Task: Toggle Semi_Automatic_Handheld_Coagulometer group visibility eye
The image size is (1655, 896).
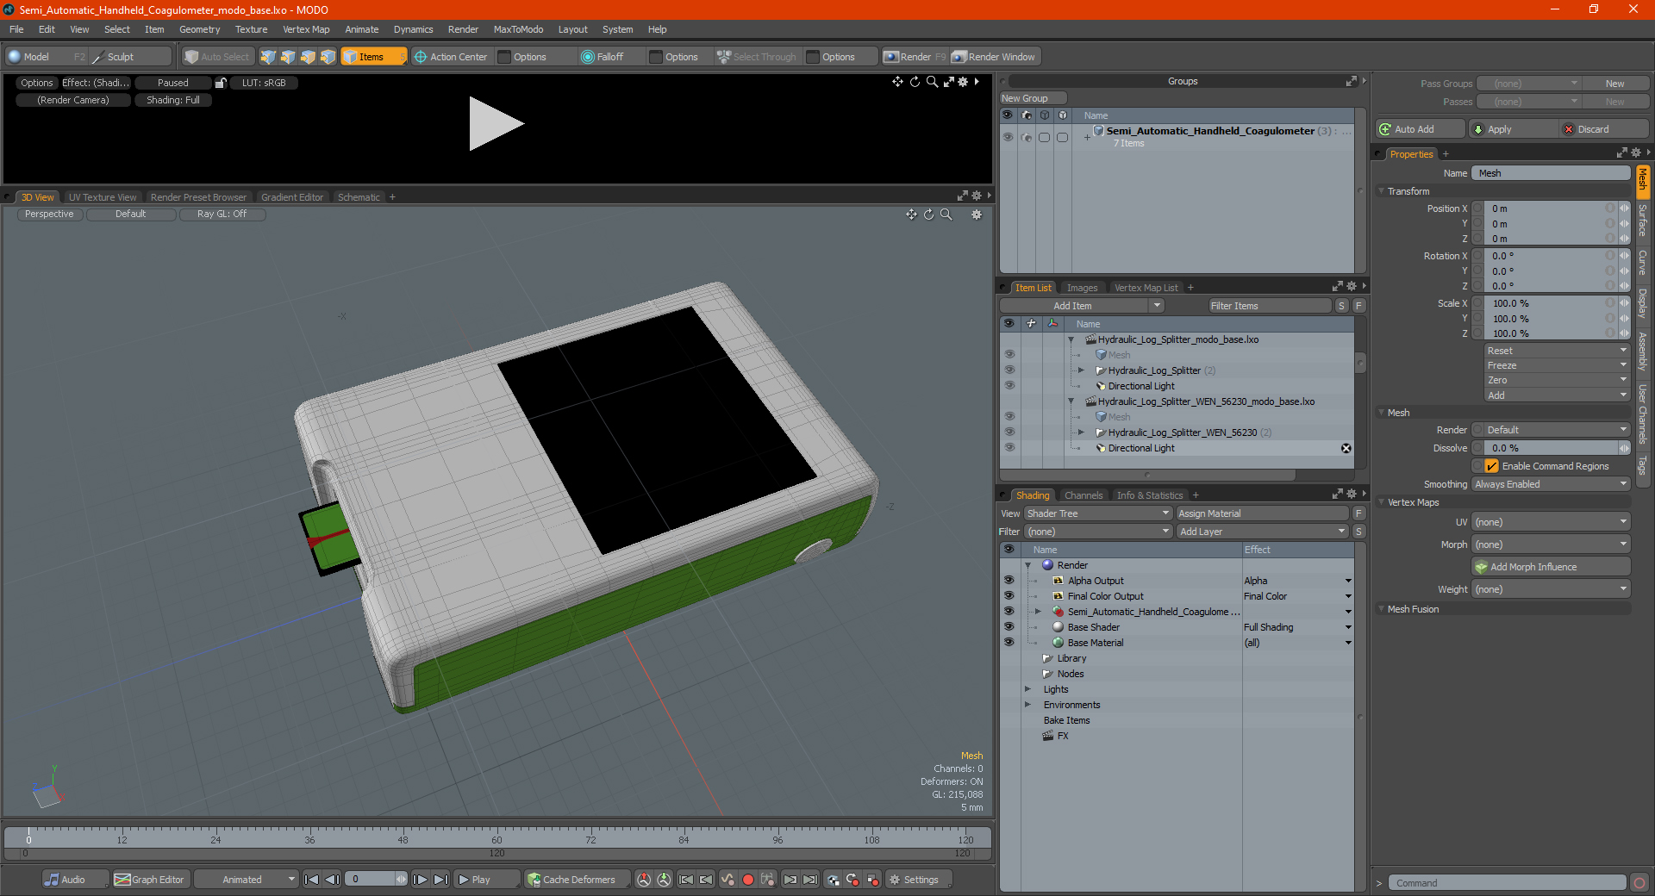Action: (x=1008, y=137)
